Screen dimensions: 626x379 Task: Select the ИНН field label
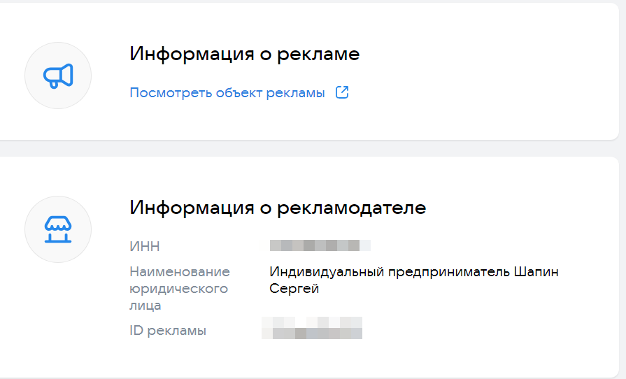point(145,246)
